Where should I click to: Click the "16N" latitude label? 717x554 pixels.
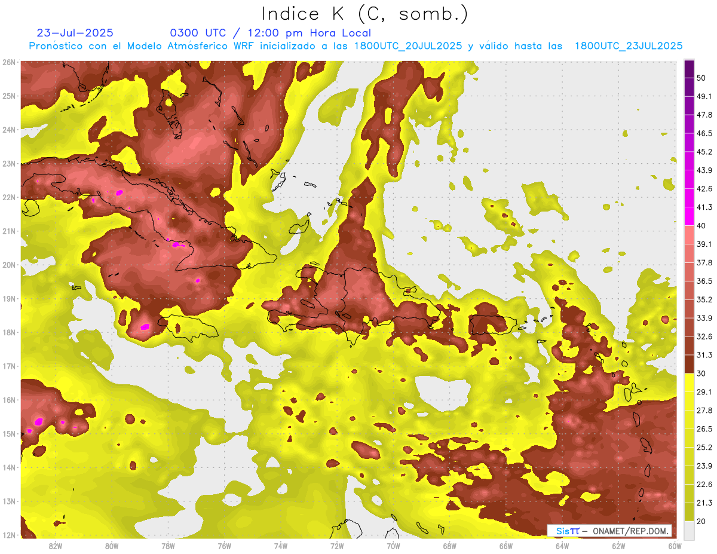coord(9,400)
